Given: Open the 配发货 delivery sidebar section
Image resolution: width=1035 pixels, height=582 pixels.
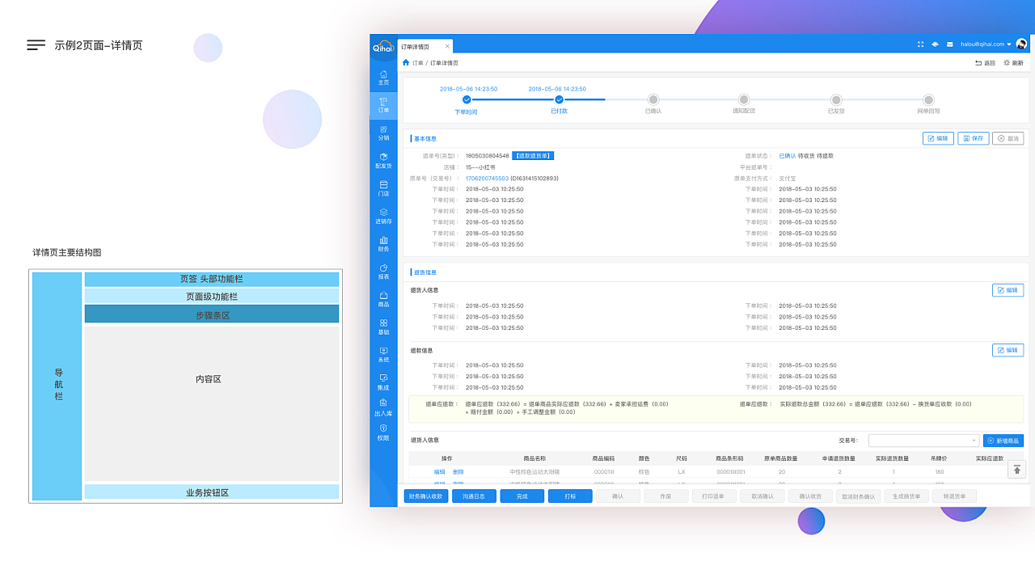Looking at the screenshot, I should tap(383, 161).
